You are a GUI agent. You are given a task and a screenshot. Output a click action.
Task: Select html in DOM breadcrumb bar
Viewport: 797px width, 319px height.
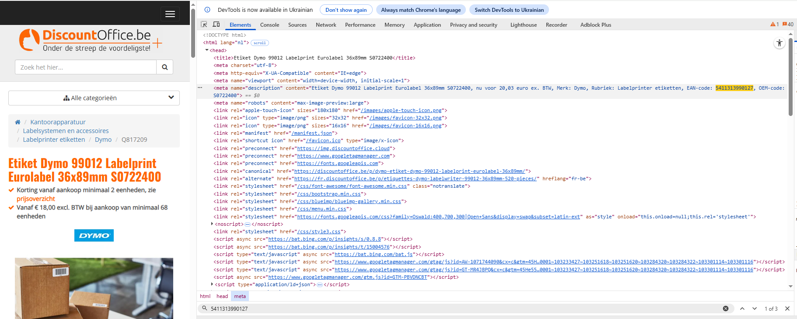coord(205,296)
